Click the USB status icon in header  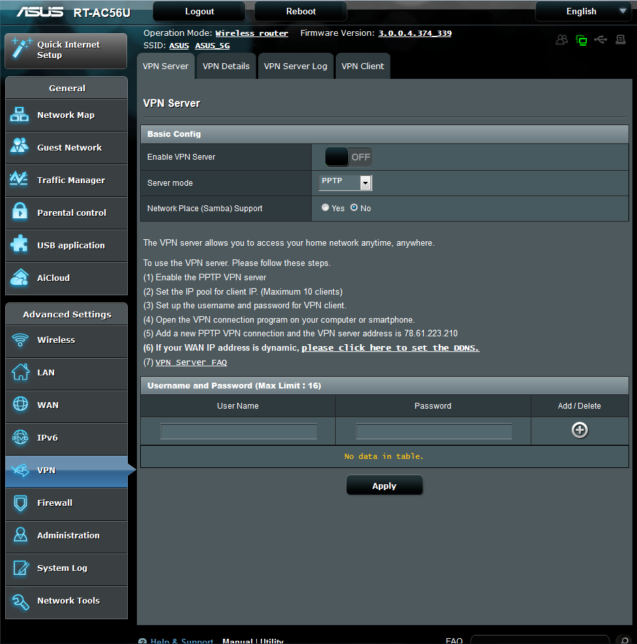[x=600, y=39]
